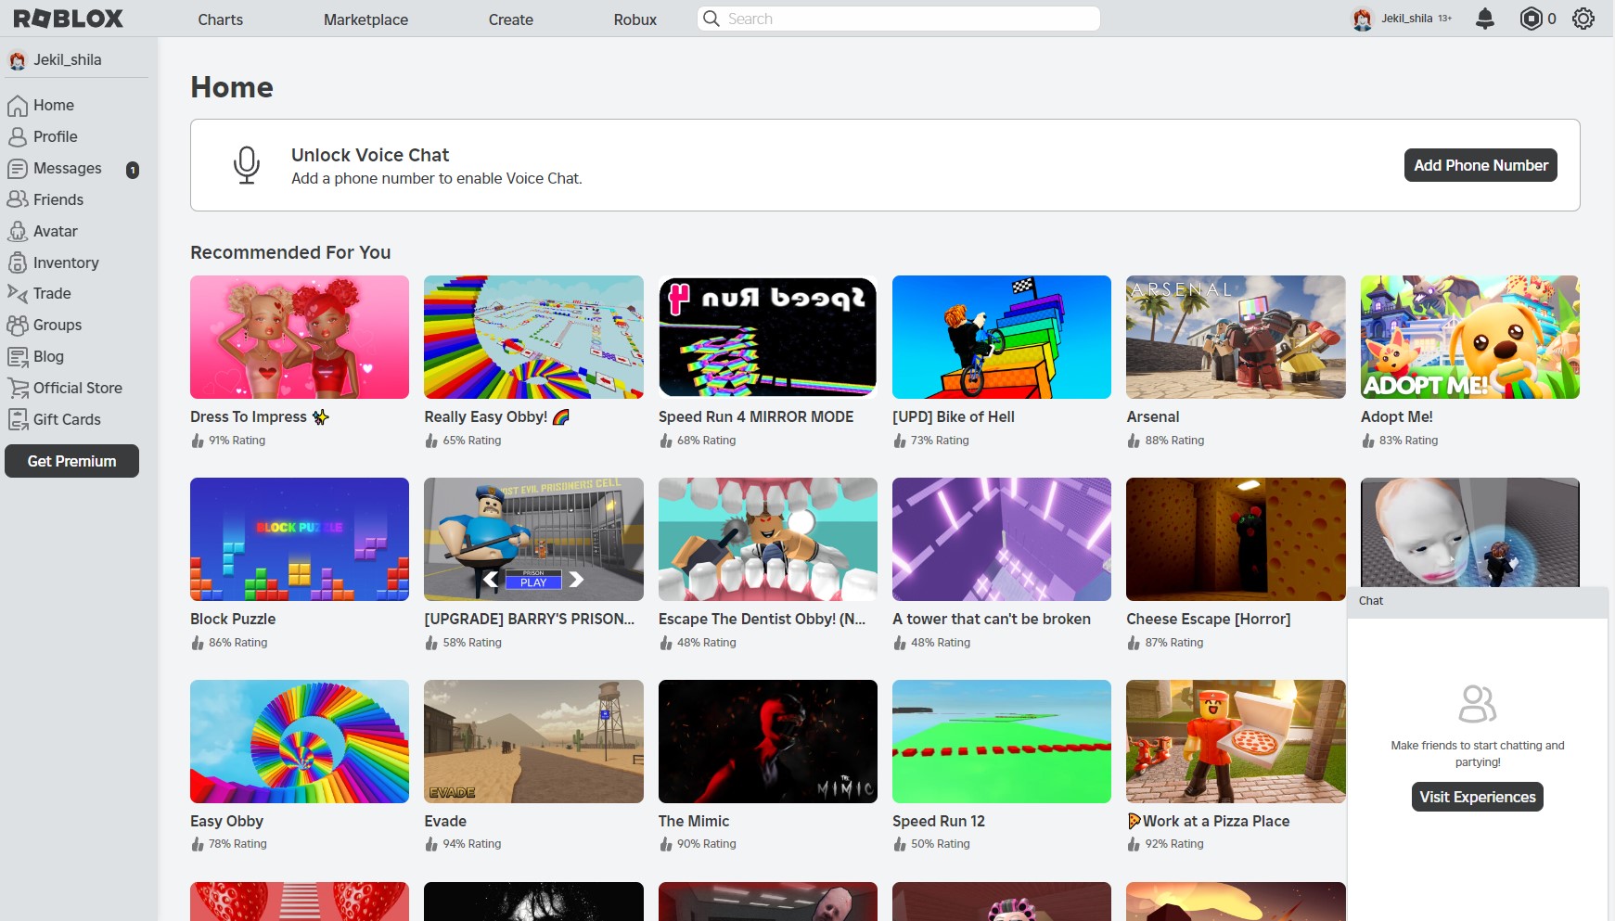The image size is (1615, 921).
Task: Open the Robux balance icon
Action: 1531,19
